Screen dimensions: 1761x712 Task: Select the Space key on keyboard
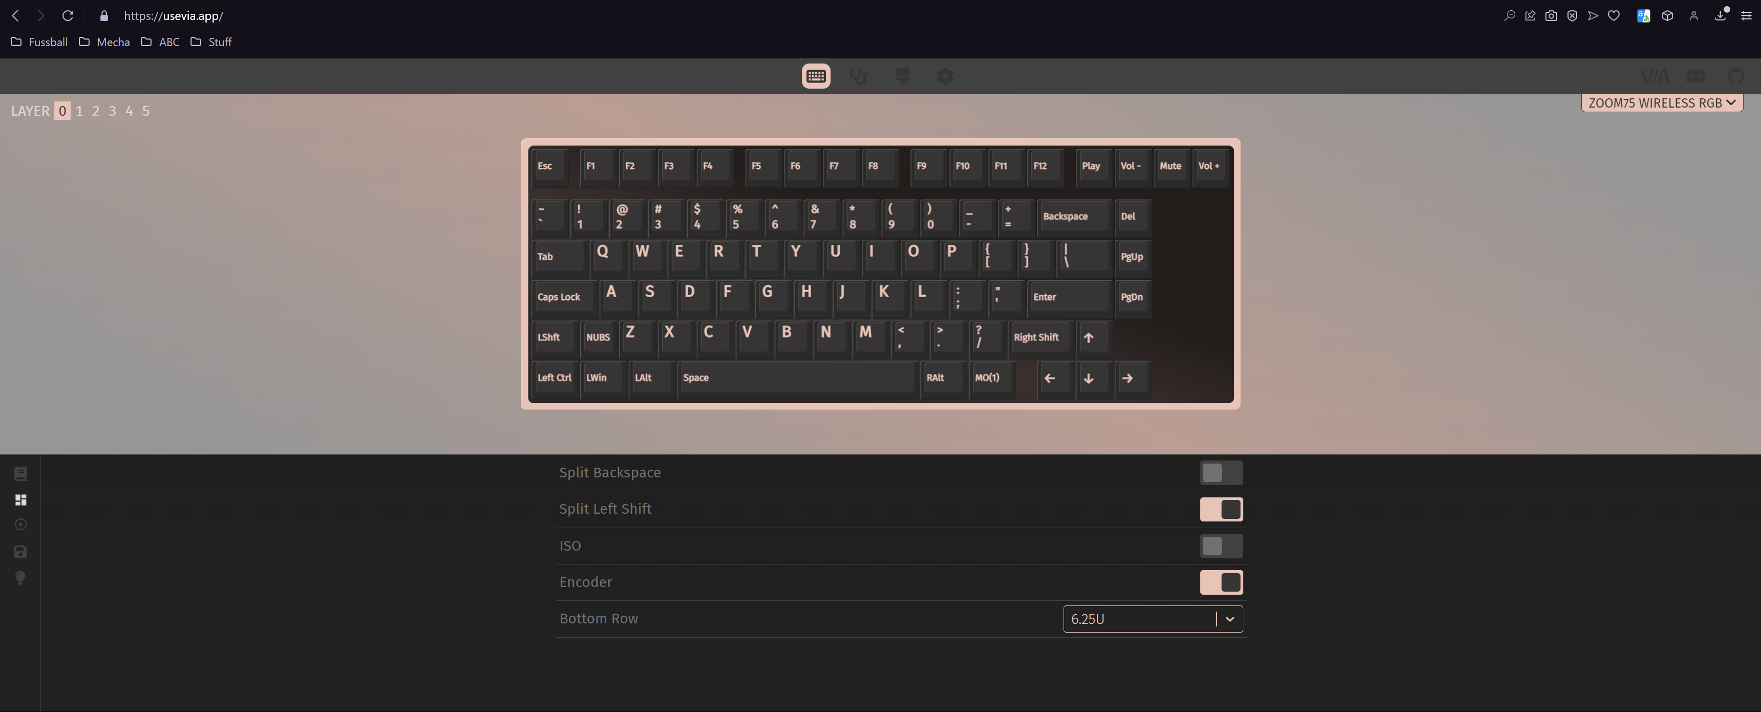tap(796, 378)
